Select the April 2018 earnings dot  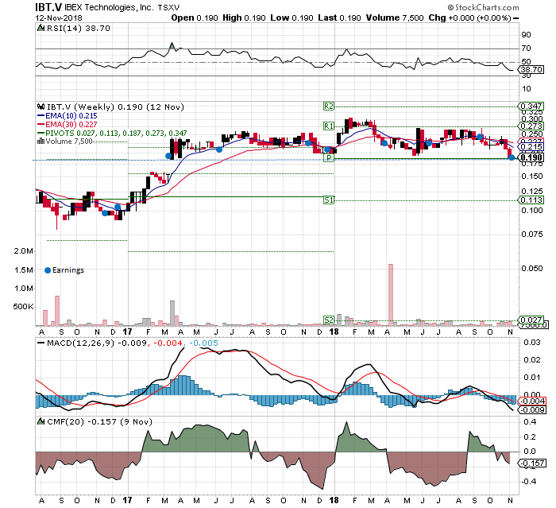tap(384, 143)
